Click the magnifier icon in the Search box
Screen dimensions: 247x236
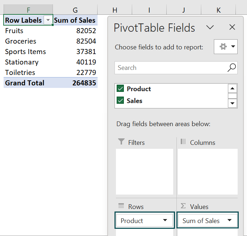(232, 68)
